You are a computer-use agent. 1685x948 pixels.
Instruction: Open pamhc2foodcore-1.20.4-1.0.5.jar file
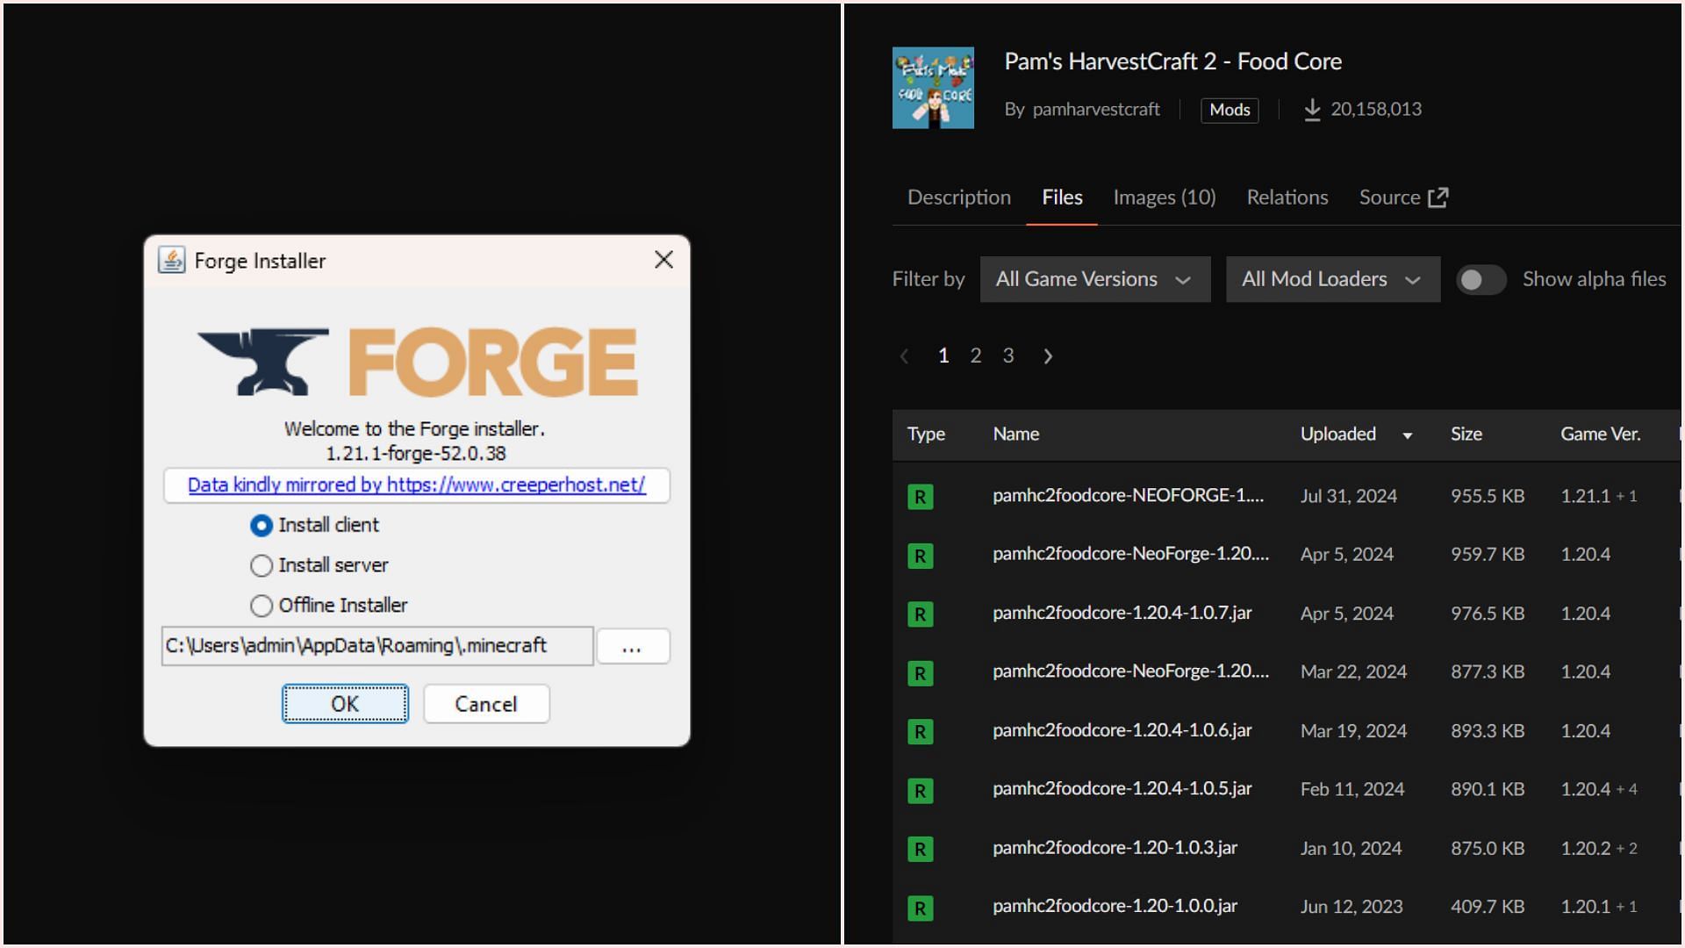click(1122, 789)
